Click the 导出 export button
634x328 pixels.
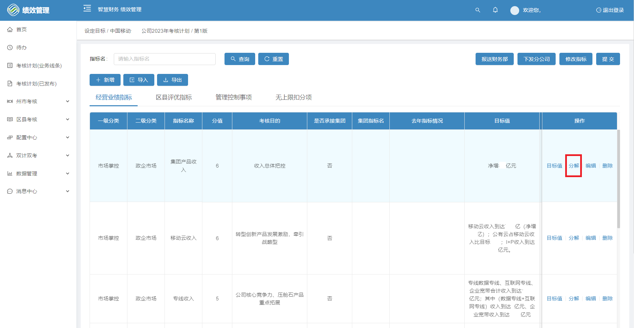tap(172, 80)
